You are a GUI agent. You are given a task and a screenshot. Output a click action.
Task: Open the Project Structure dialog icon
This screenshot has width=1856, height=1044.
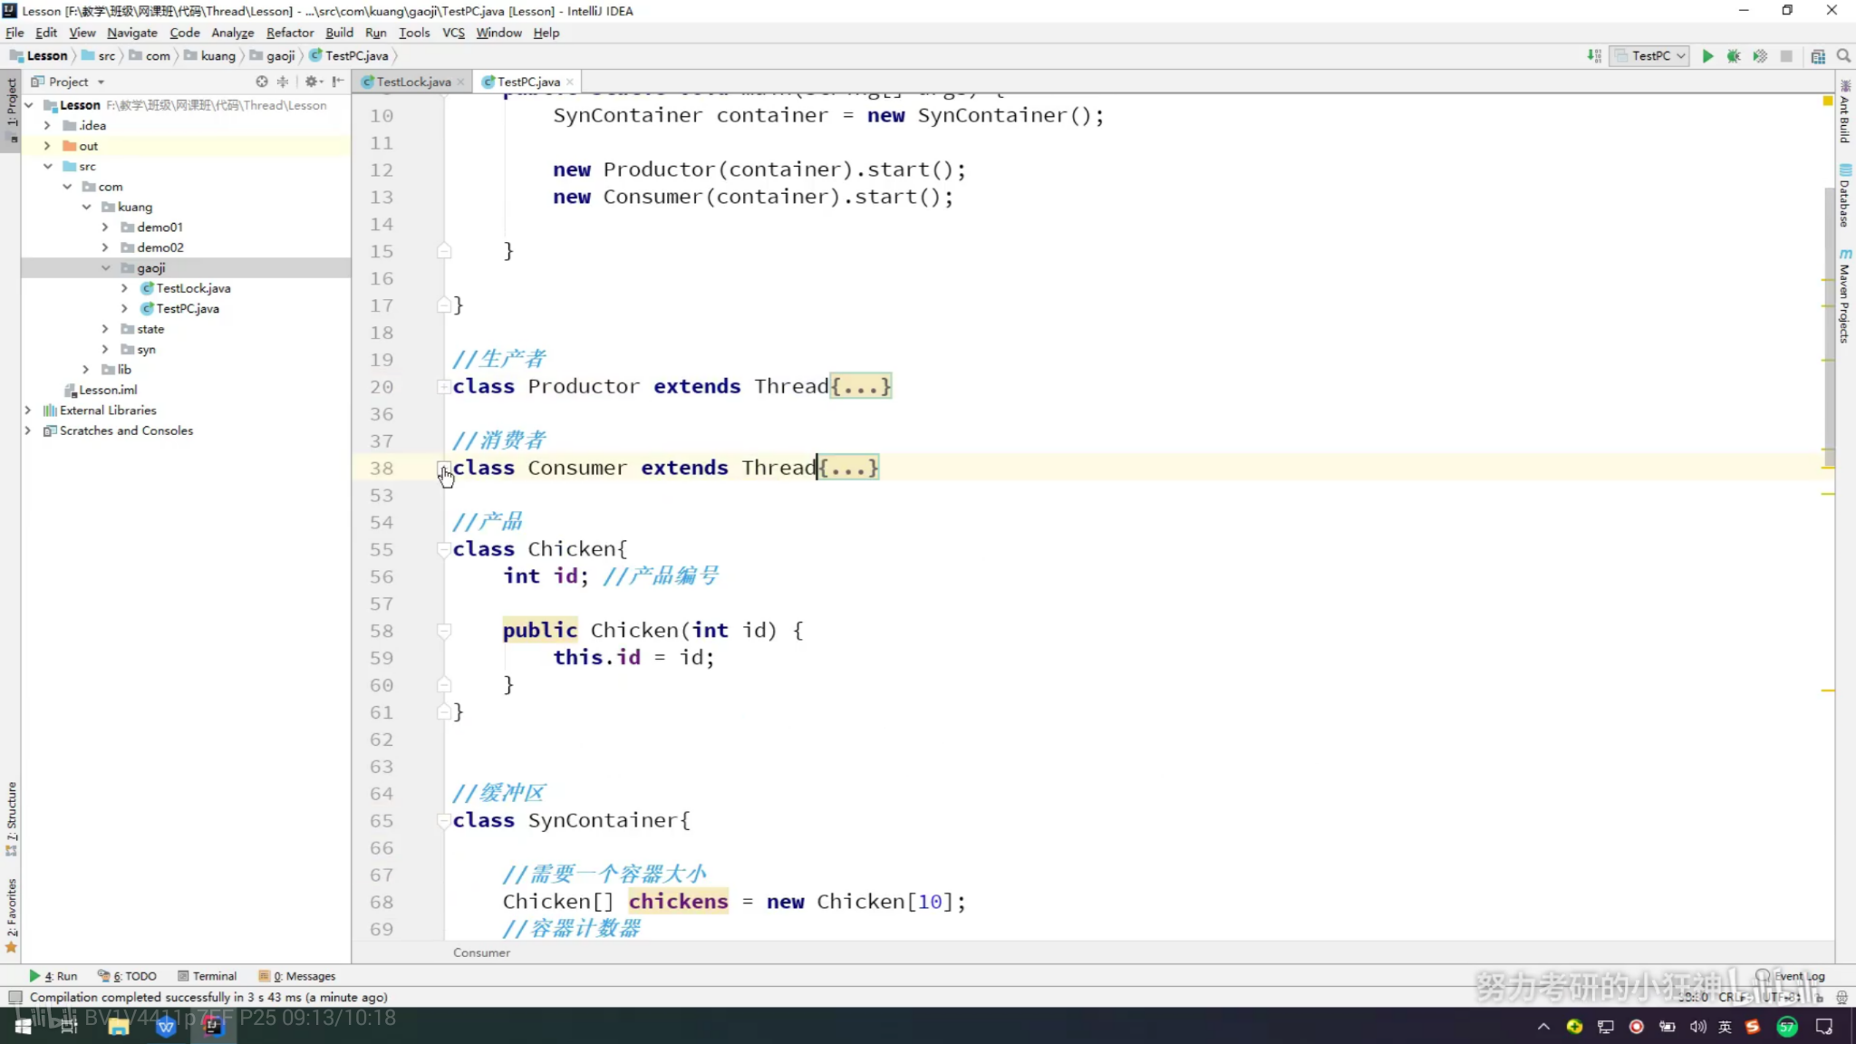coord(1817,56)
